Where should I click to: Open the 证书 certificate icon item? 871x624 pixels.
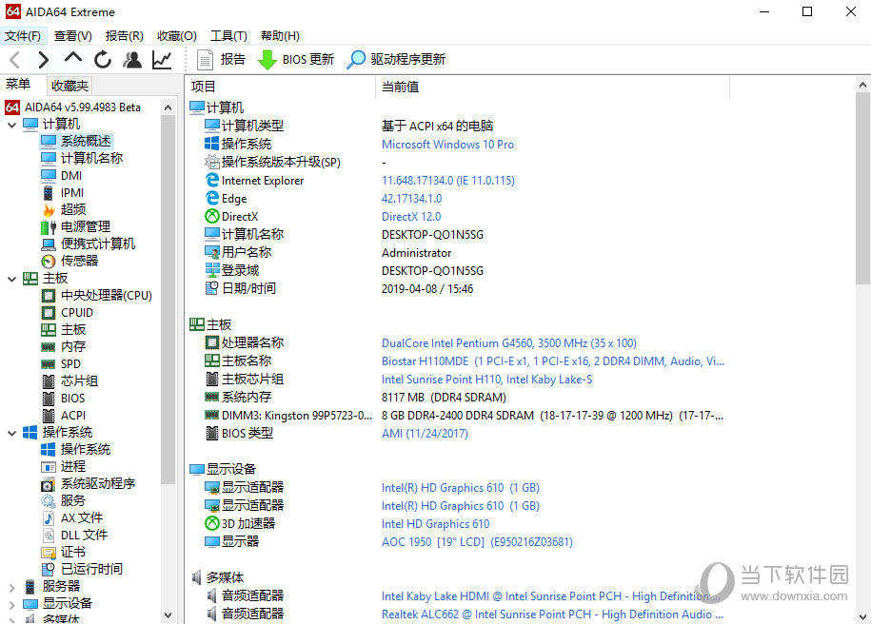(64, 553)
